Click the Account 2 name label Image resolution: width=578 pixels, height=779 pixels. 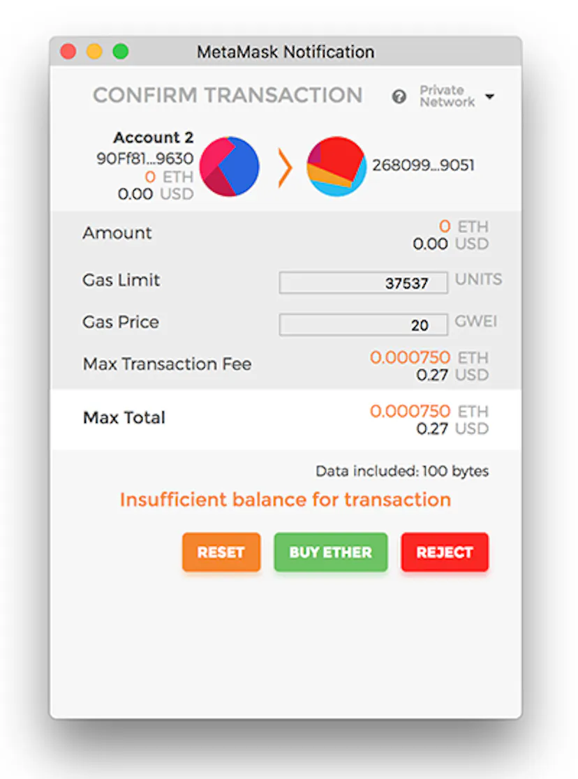tap(154, 137)
